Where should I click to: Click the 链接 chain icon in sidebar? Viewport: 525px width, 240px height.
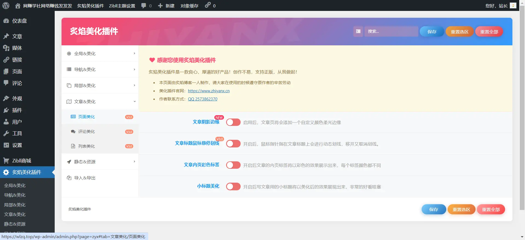click(6, 60)
